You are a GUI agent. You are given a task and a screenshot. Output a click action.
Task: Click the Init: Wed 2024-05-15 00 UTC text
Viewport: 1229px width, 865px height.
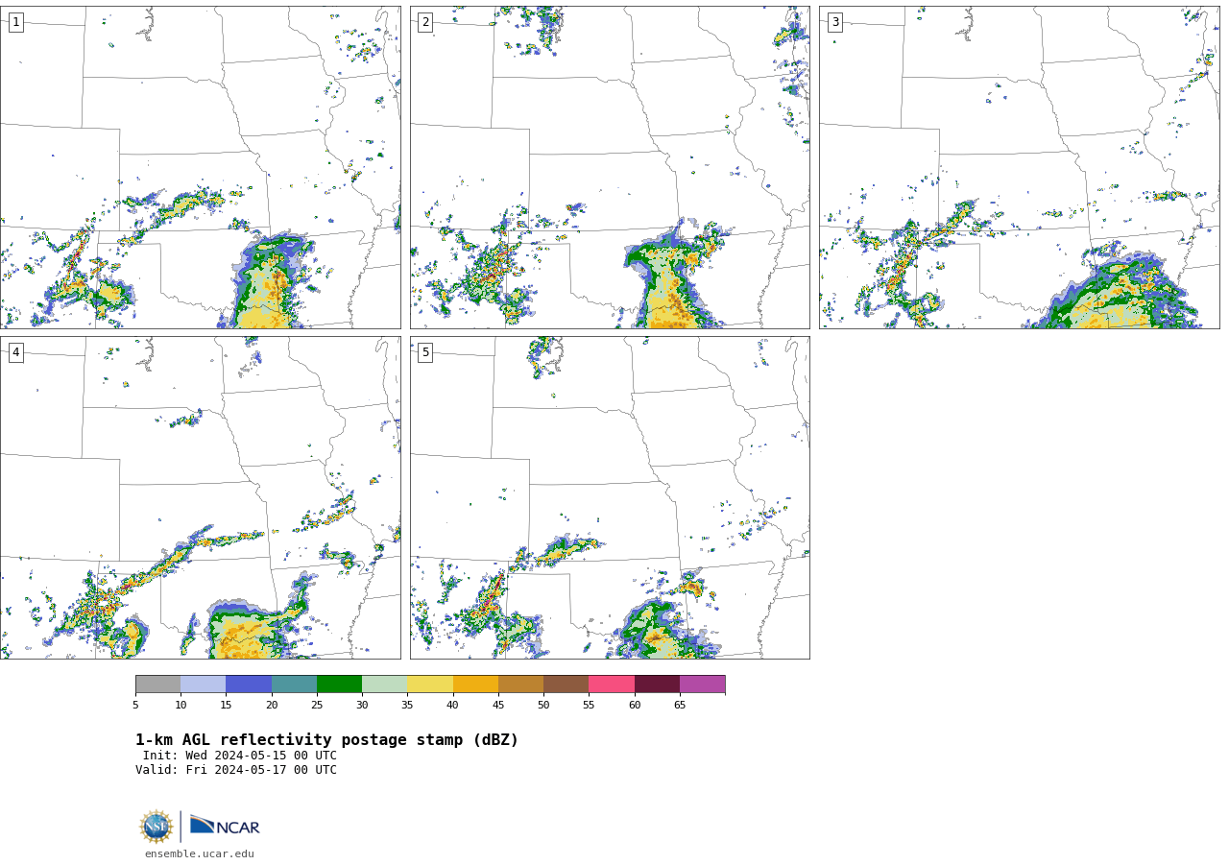(240, 756)
